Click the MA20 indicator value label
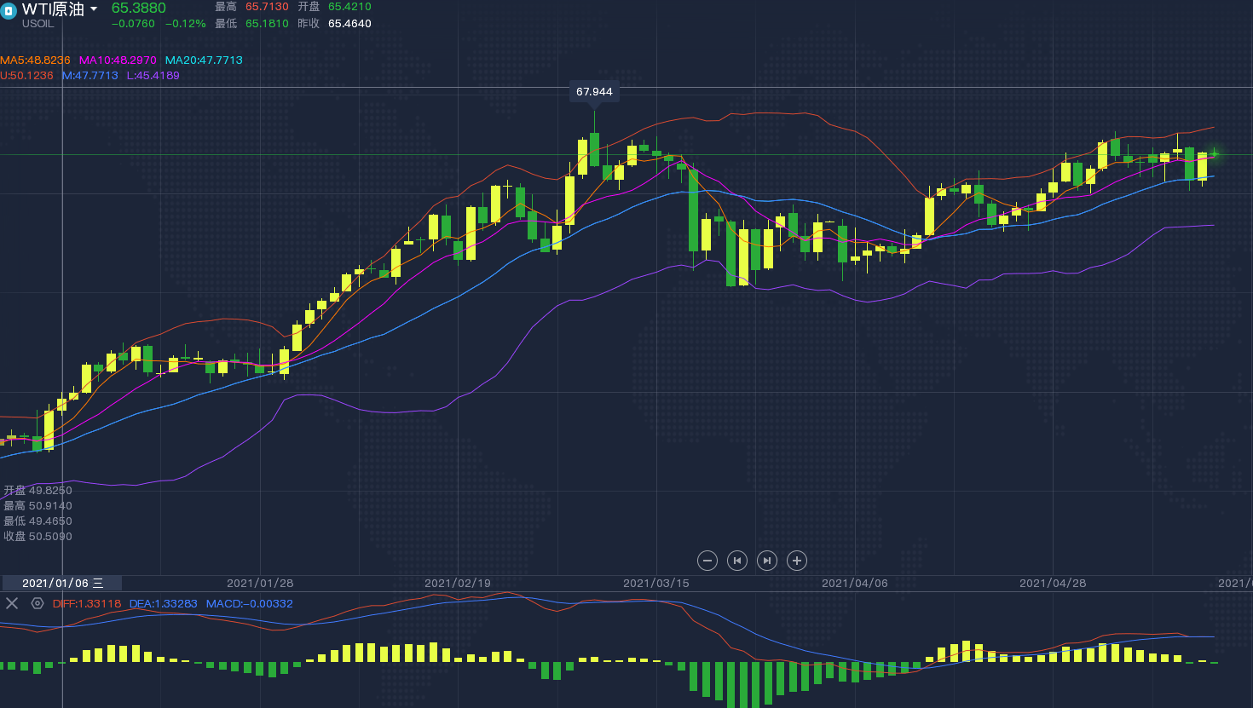The width and height of the screenshot is (1253, 708). [x=204, y=60]
